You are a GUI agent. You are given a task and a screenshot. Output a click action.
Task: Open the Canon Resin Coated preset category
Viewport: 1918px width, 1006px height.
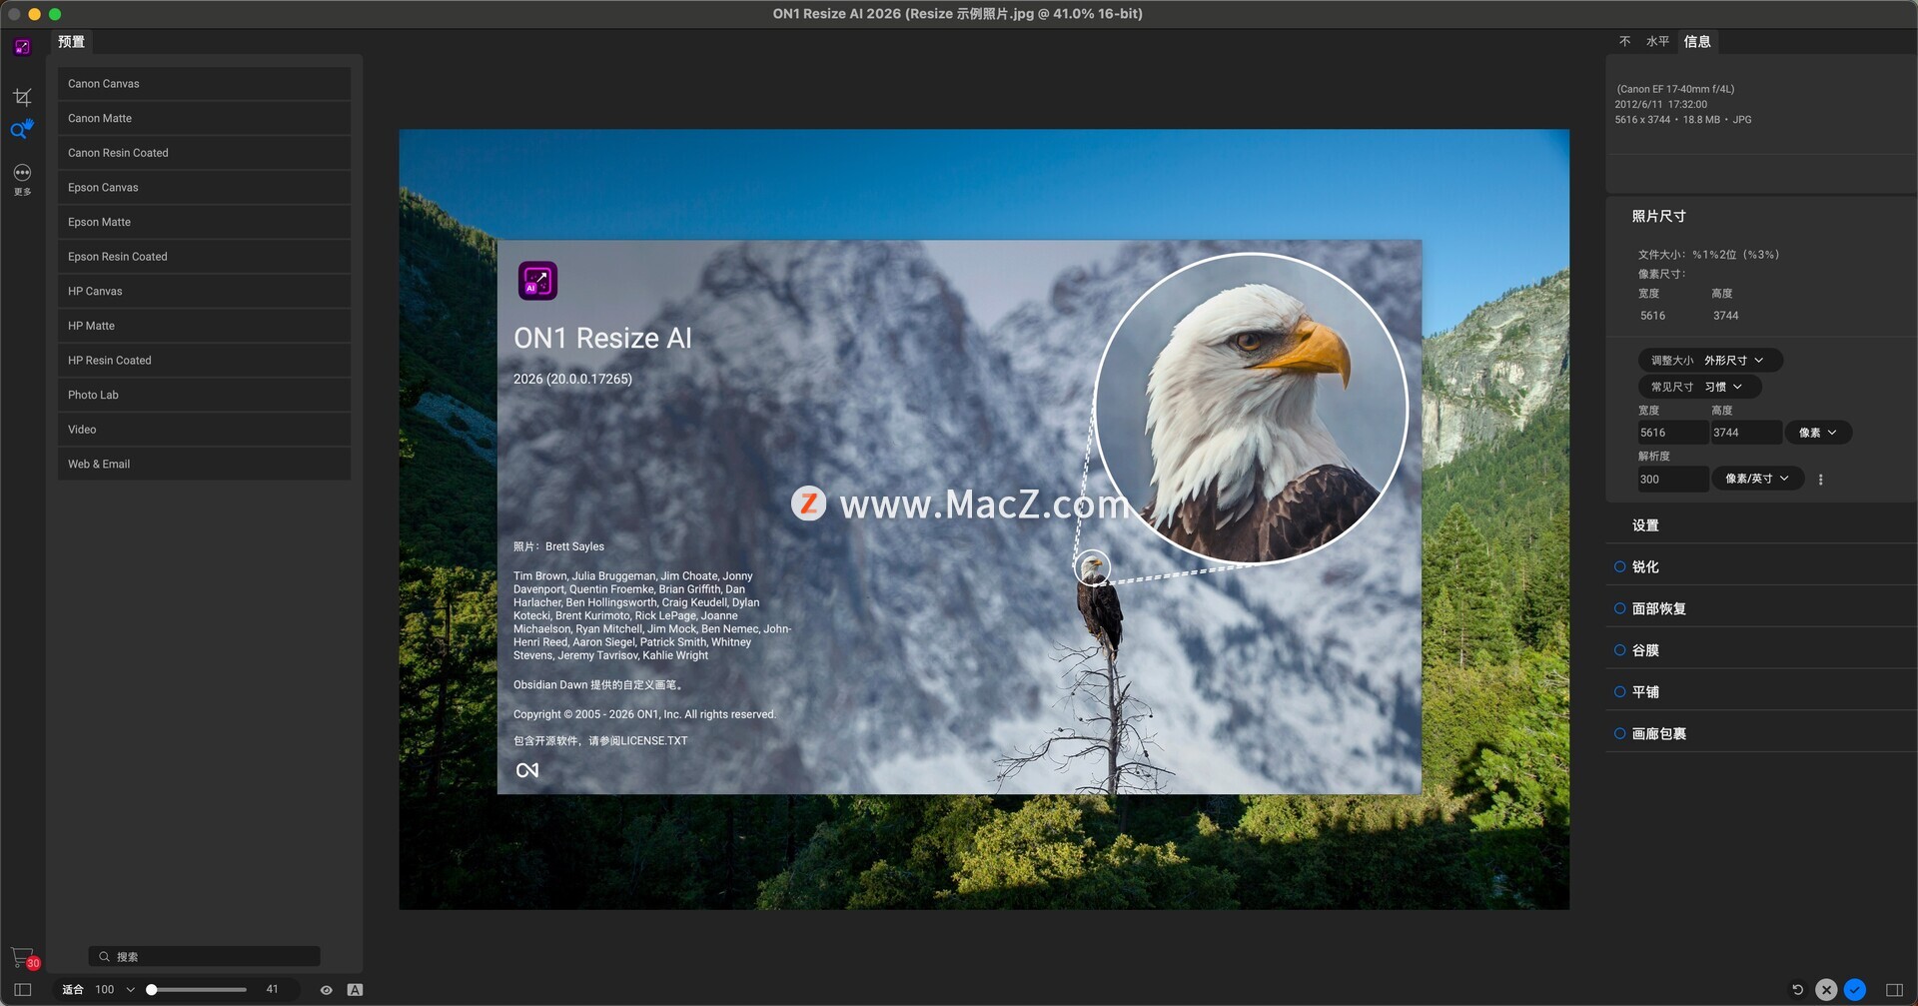pyautogui.click(x=204, y=153)
